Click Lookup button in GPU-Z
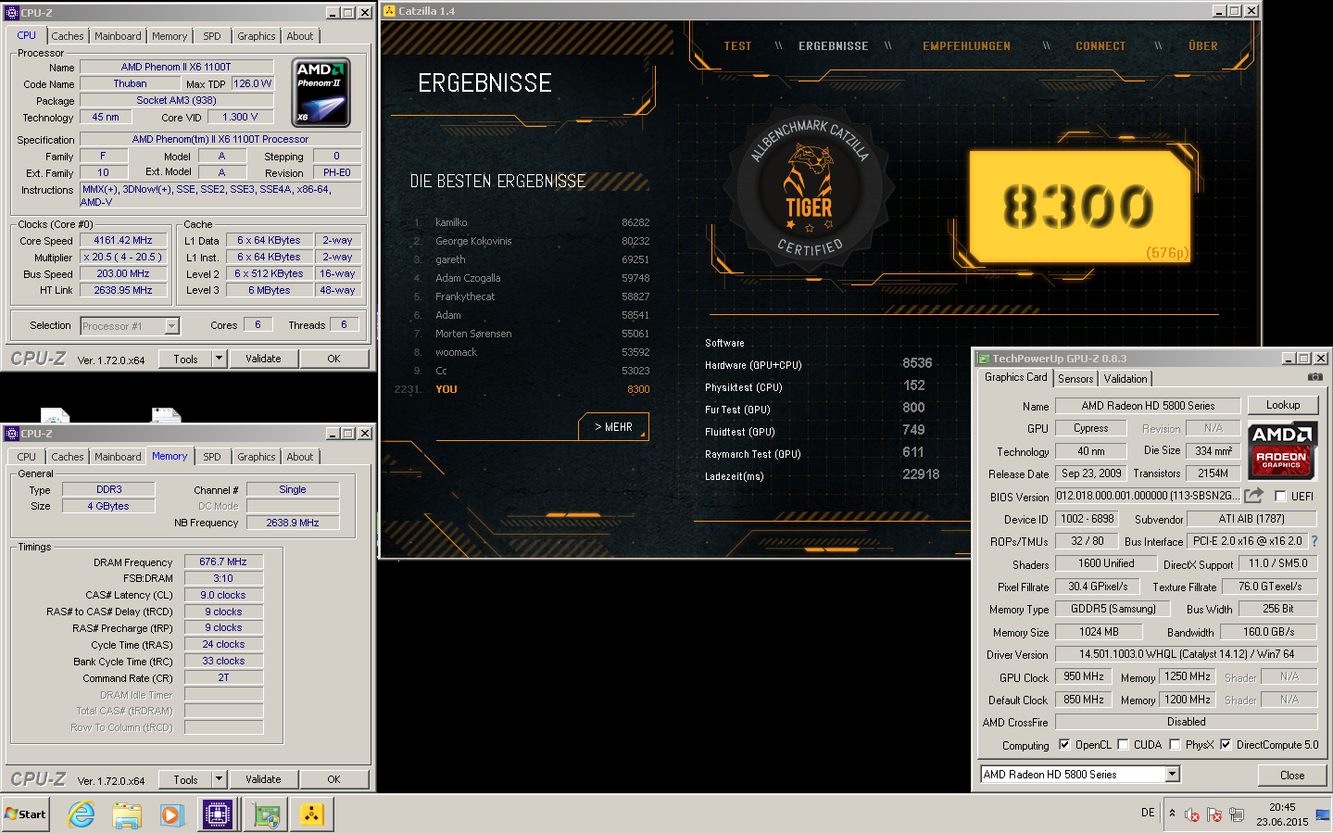 pos(1283,405)
